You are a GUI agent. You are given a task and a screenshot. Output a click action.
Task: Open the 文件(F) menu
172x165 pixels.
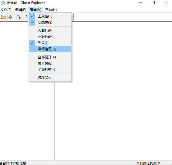click(6, 10)
